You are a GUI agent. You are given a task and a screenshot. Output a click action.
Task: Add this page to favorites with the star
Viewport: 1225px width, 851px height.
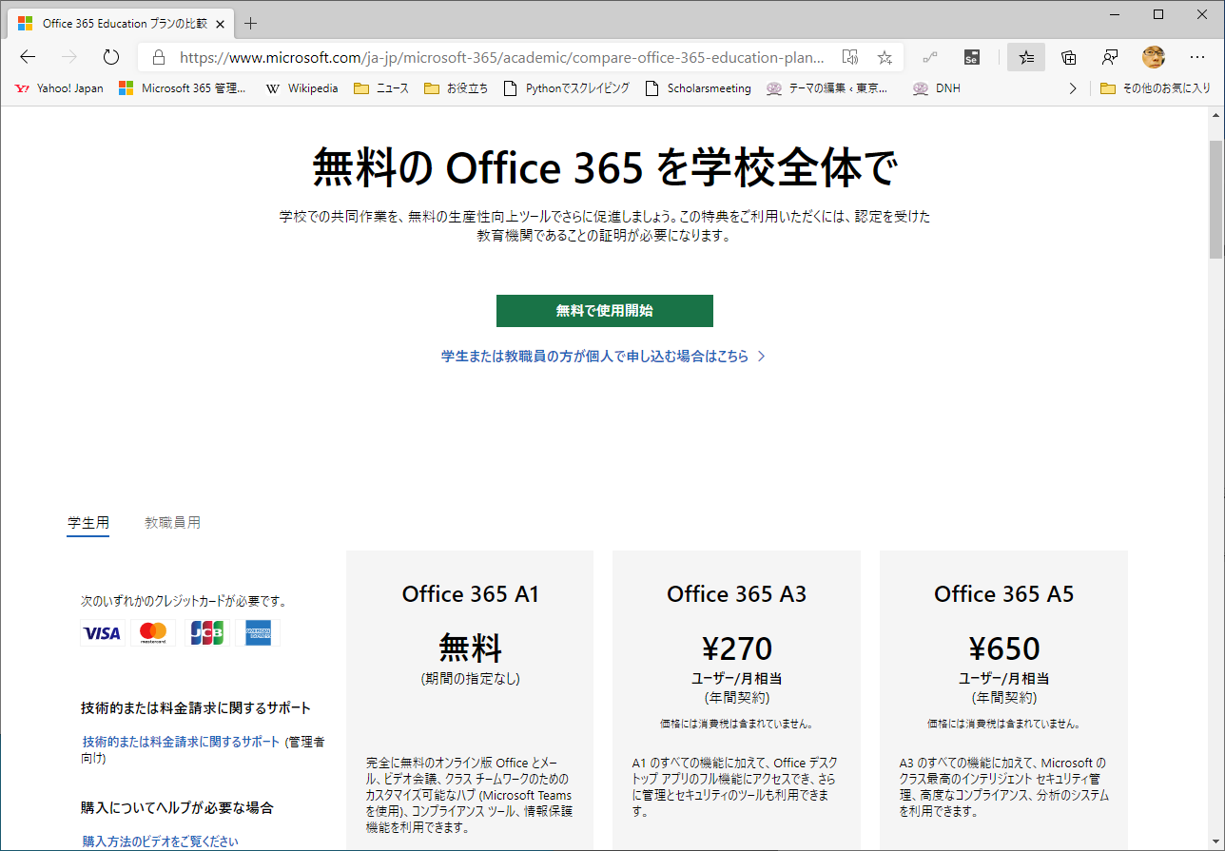click(x=885, y=57)
